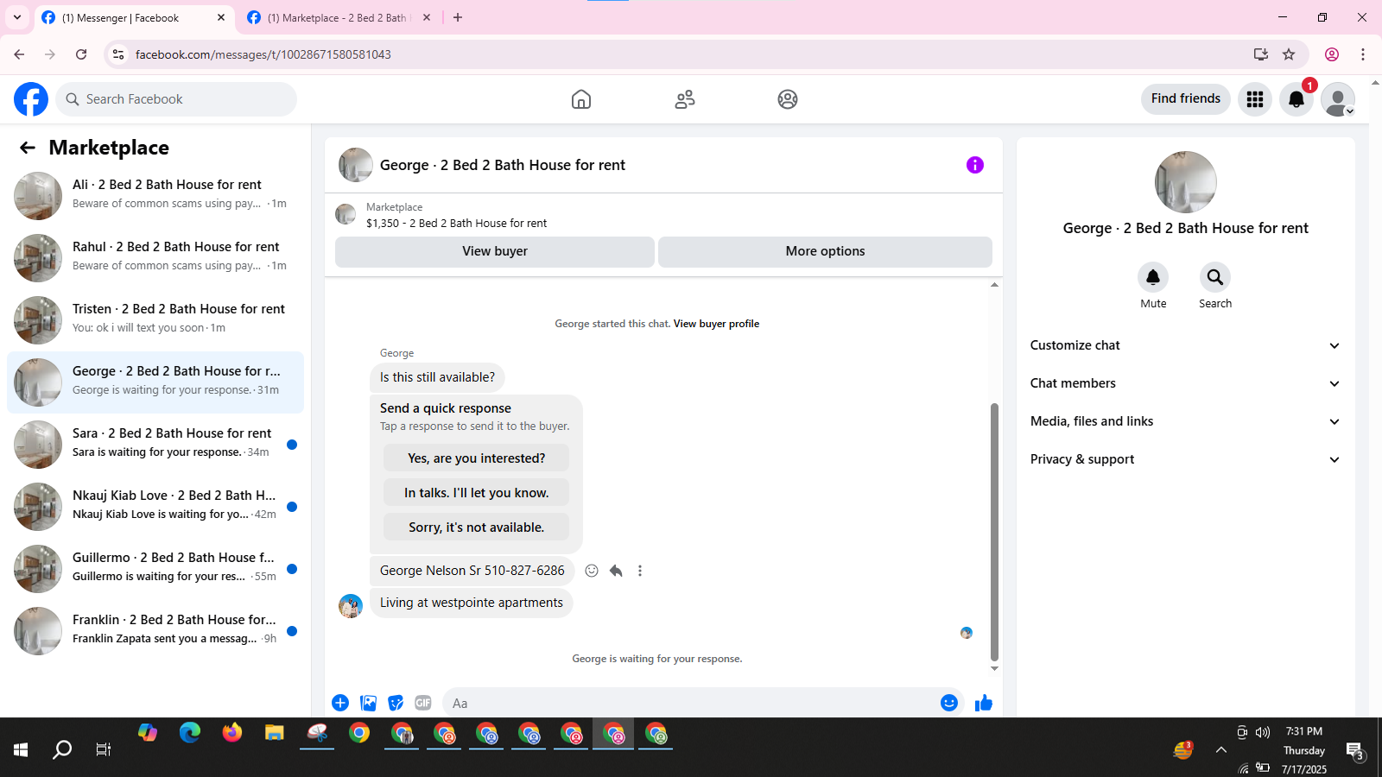Open more actions plus icon in composer
1382x777 pixels.
(x=340, y=703)
